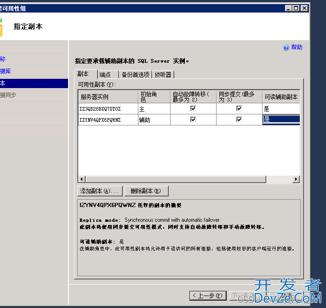Switch to the 副本 tab

tap(86, 74)
